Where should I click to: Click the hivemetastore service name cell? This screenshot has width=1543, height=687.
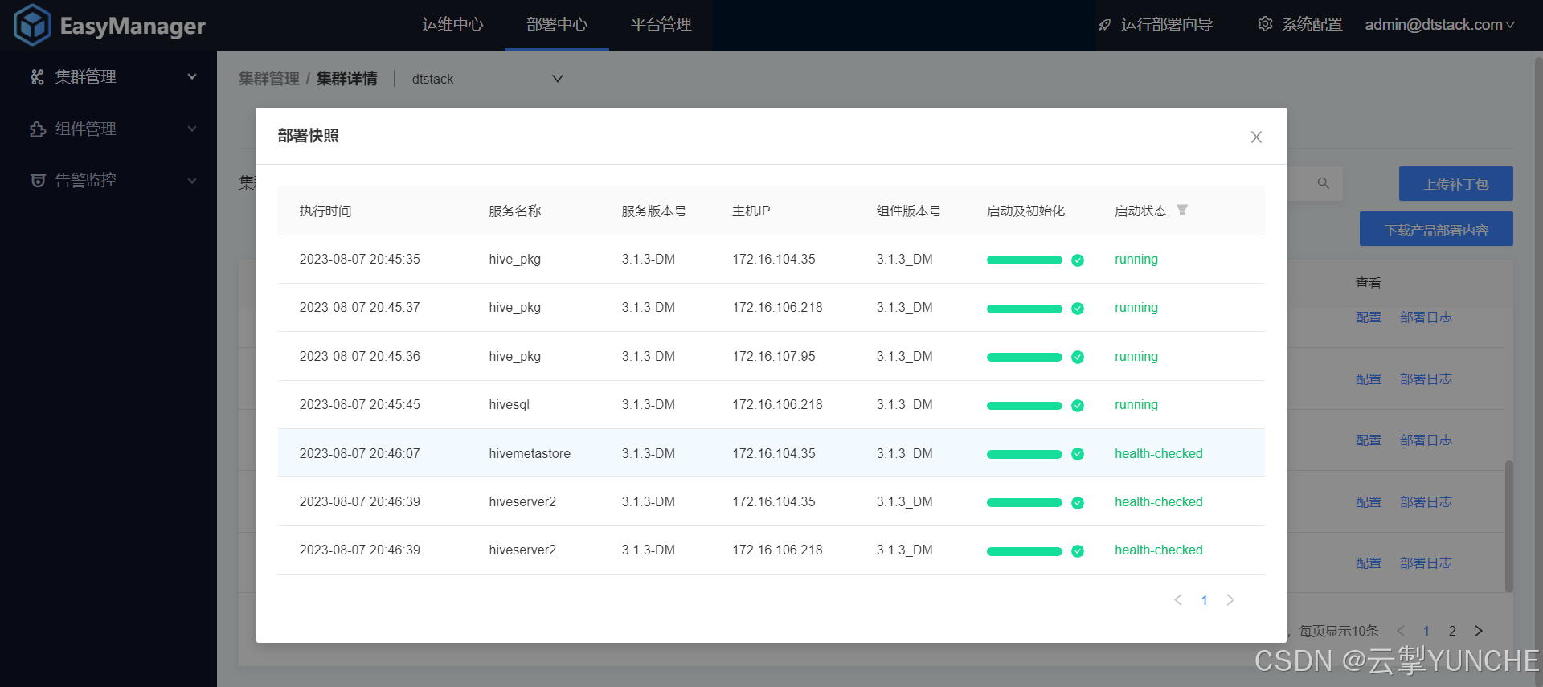coord(530,453)
